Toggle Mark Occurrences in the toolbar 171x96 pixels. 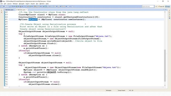46,6
